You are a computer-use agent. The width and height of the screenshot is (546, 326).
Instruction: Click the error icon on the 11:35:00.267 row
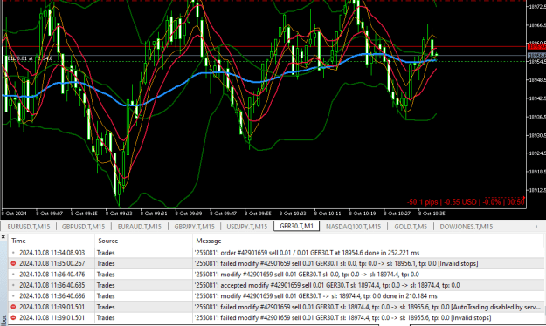(x=13, y=263)
